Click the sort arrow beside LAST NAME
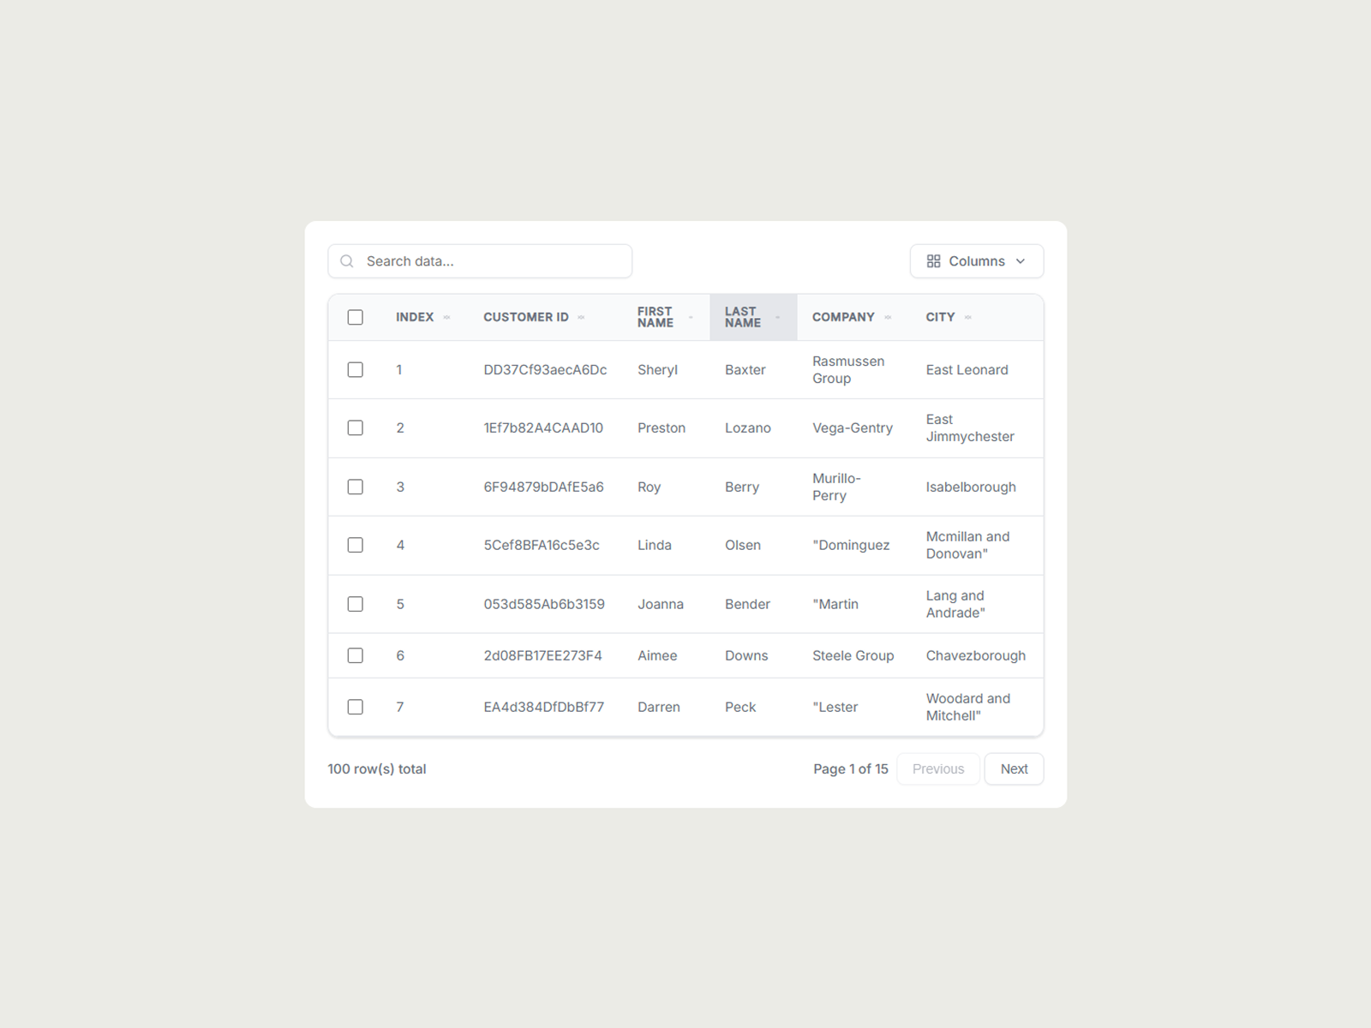The width and height of the screenshot is (1371, 1028). pos(779,317)
